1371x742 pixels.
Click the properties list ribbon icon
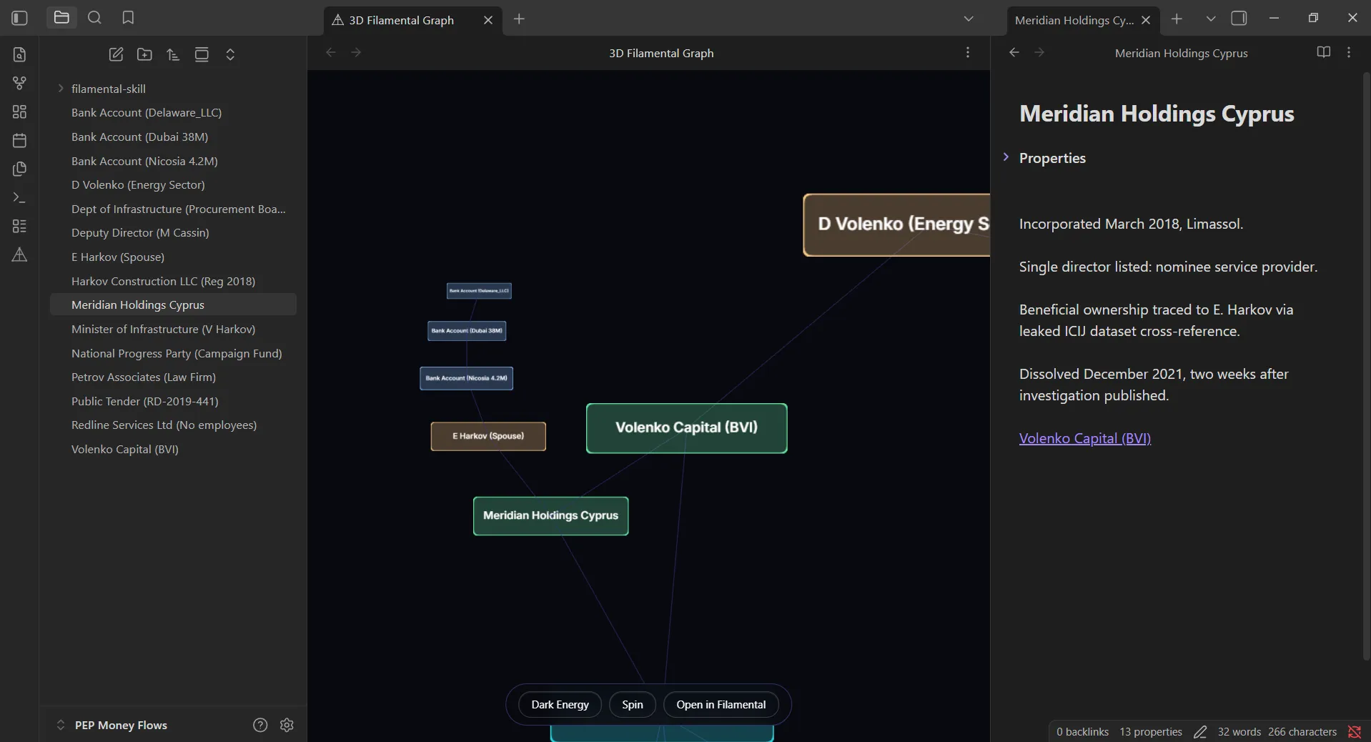click(x=19, y=226)
